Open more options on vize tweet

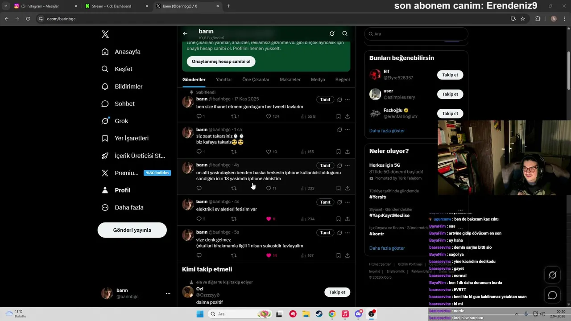coord(348,233)
